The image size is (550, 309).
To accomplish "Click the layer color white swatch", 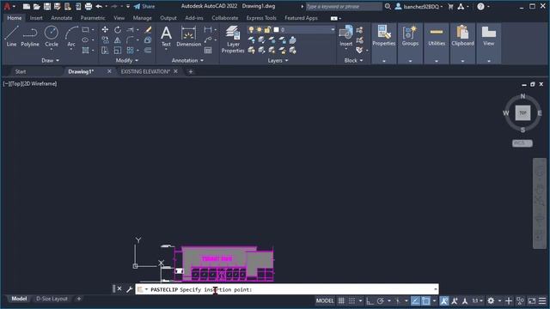I will coord(276,30).
